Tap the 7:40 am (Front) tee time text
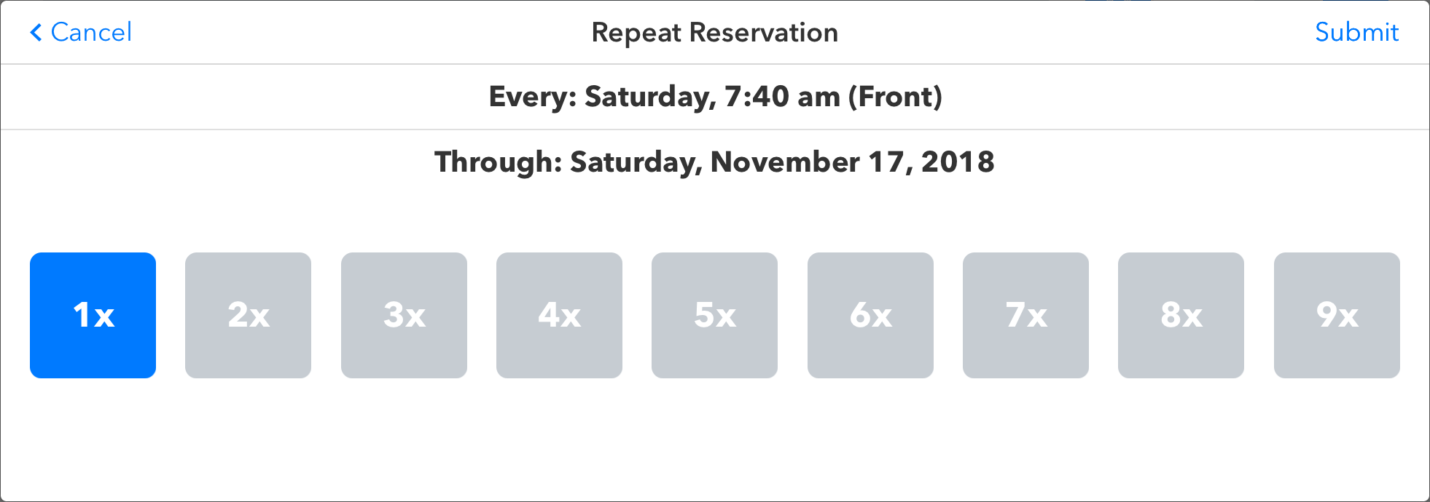The image size is (1430, 502). coord(833,97)
